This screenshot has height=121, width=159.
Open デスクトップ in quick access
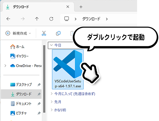click(x=21, y=85)
